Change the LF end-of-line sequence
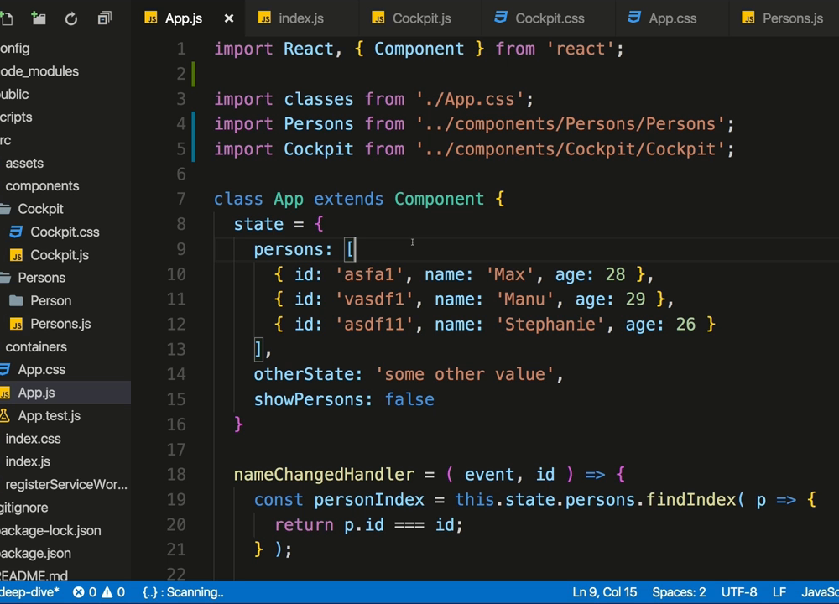The width and height of the screenshot is (839, 604). 779,592
